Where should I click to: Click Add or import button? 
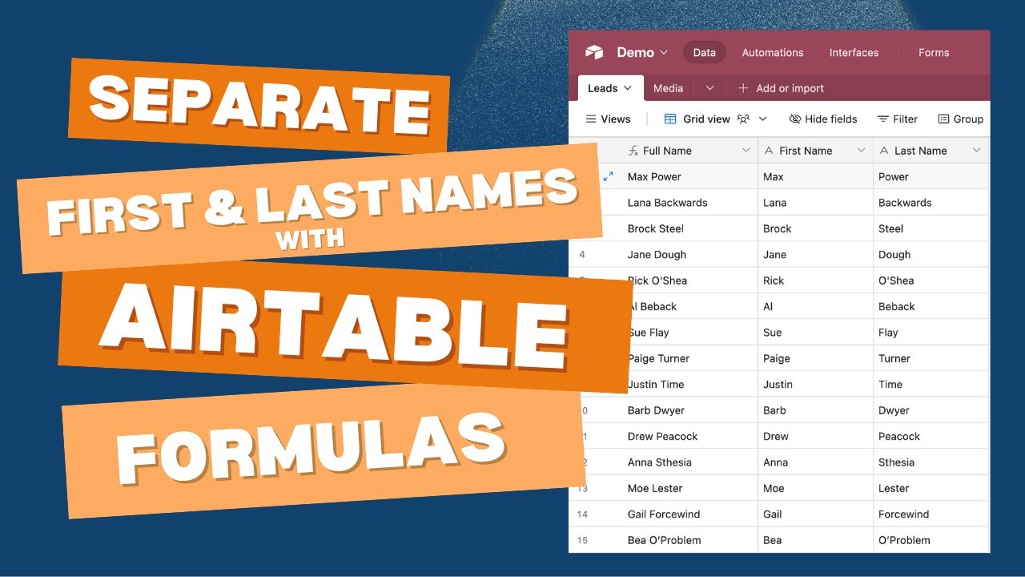(781, 88)
